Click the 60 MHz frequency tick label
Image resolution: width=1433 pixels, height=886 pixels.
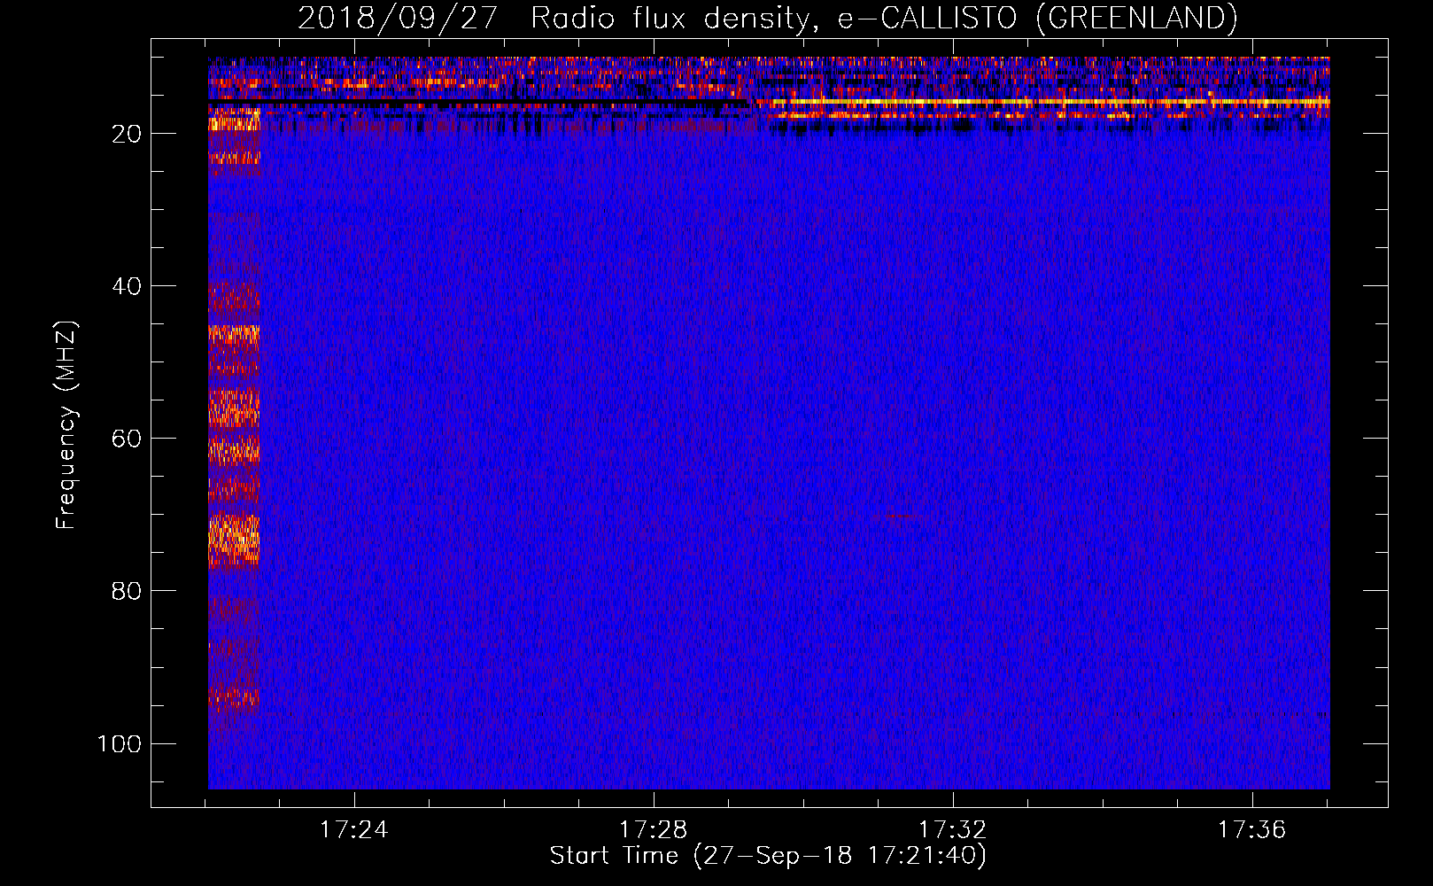(x=127, y=439)
